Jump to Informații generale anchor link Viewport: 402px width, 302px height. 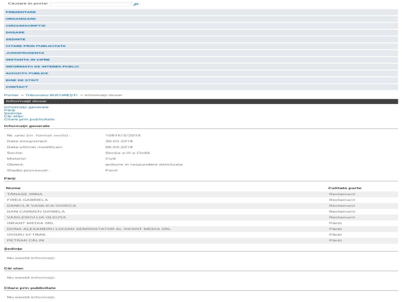pos(26,107)
